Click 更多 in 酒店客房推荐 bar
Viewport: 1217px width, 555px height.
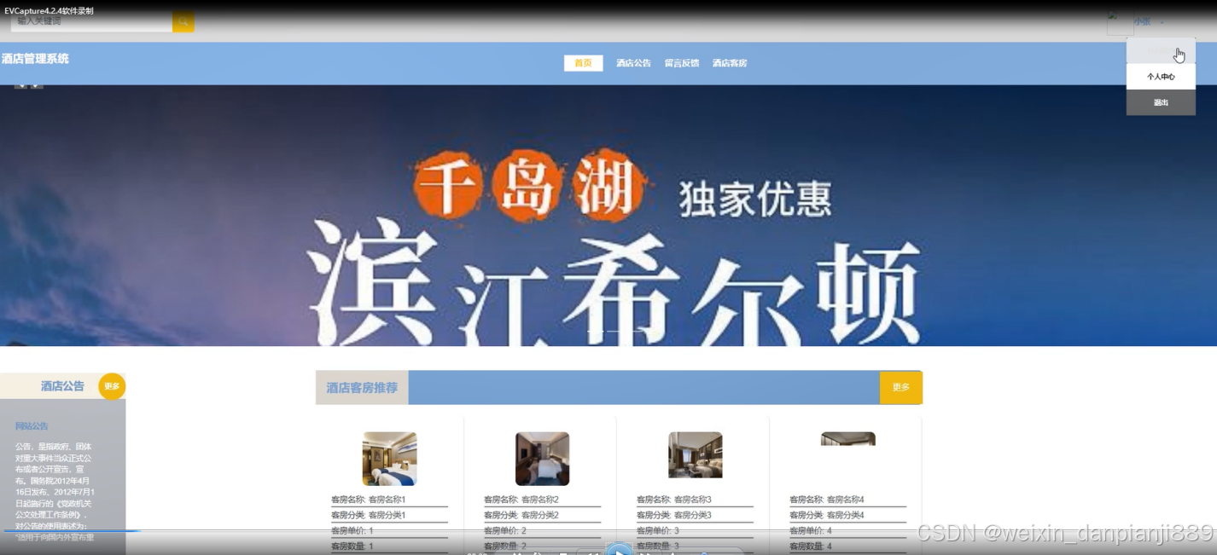coord(901,387)
